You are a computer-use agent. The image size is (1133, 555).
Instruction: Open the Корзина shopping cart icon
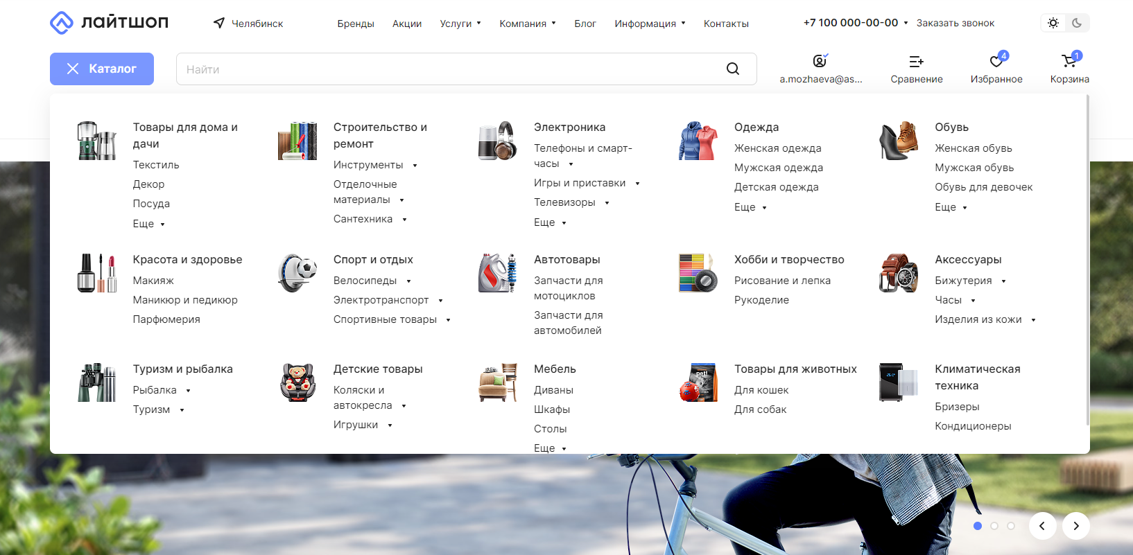coord(1069,61)
